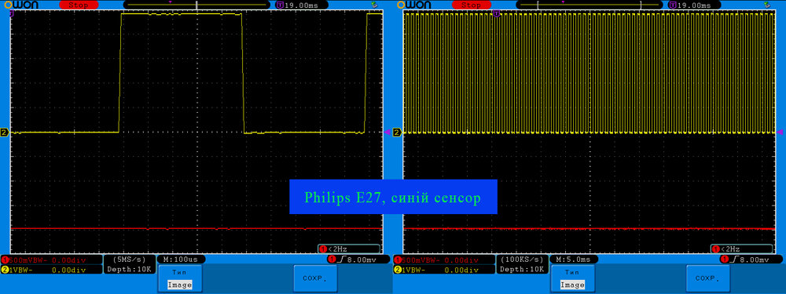Click the 8.00mv trigger level readout, right screen
Viewport: 786px width, 294px height.
click(x=755, y=260)
